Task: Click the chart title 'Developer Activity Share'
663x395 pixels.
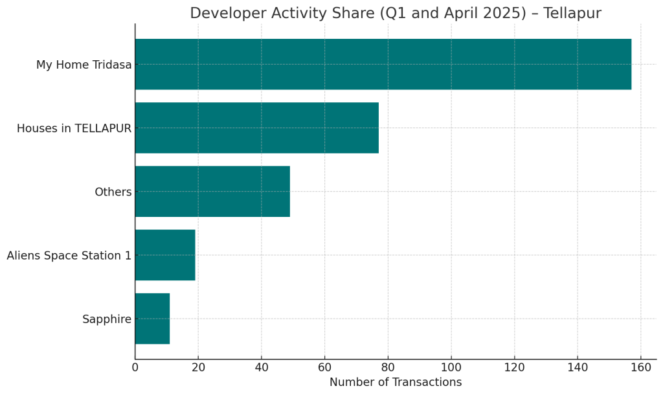Action: tap(396, 13)
